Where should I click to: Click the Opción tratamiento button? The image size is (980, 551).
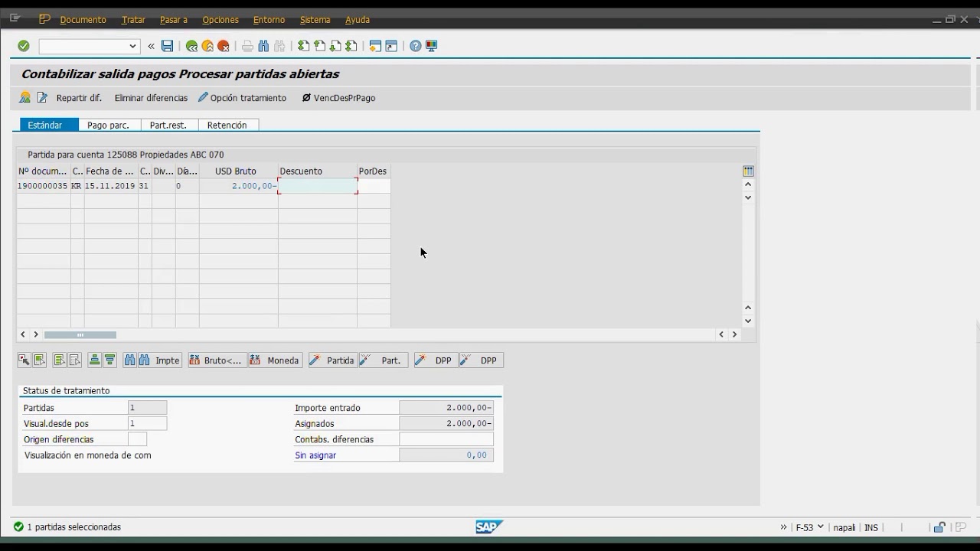point(242,98)
